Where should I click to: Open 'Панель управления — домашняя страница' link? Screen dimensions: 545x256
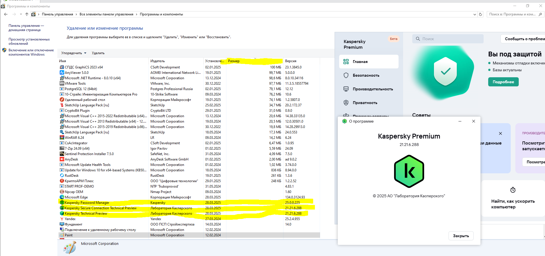click(26, 28)
